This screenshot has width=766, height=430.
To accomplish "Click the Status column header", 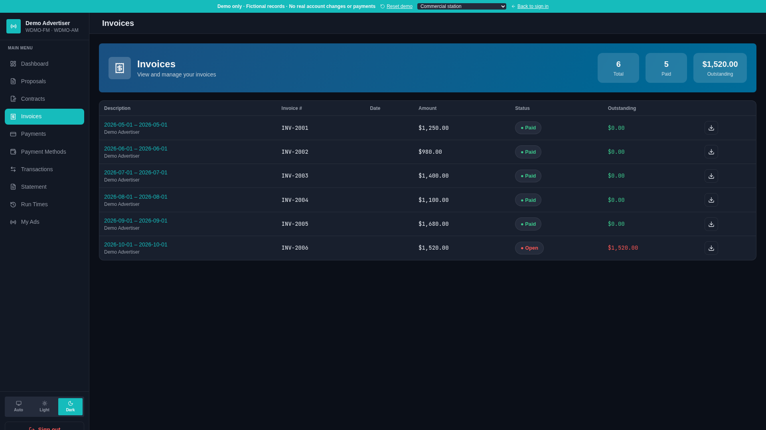I will pyautogui.click(x=522, y=108).
